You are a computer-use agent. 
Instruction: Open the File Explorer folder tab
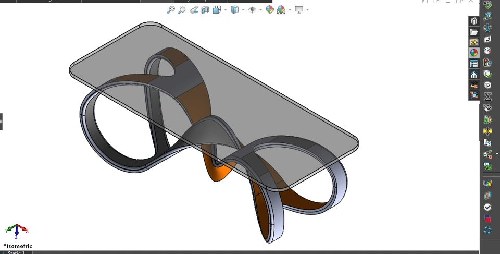474,32
